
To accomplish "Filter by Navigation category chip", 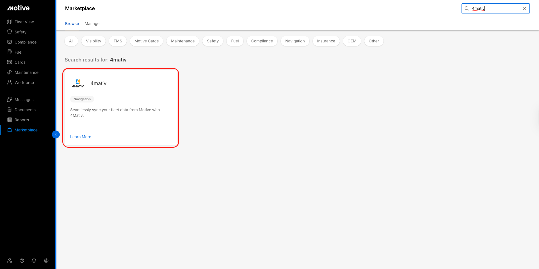I will coord(295,41).
